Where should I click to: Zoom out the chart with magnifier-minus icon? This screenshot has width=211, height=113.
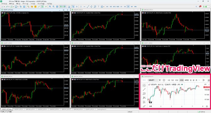click(54, 7)
